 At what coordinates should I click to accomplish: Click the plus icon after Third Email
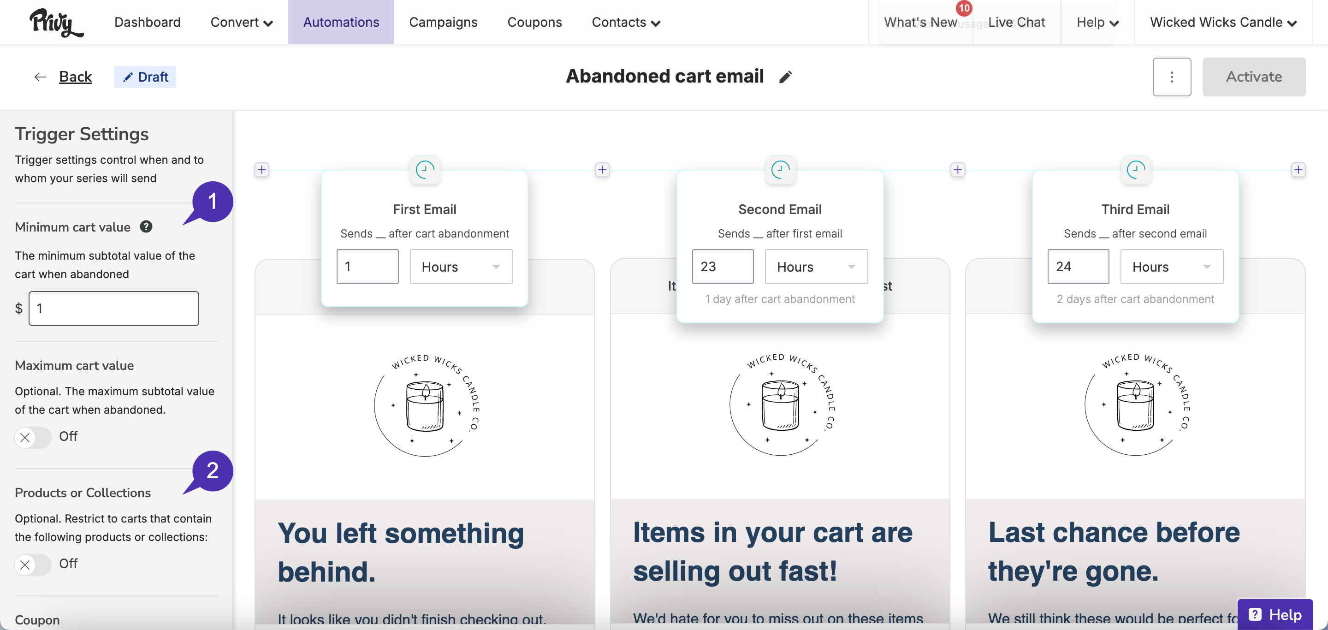click(x=1298, y=170)
